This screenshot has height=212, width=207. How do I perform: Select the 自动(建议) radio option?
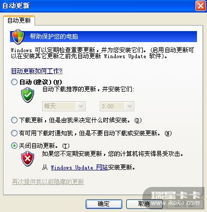point(14,82)
